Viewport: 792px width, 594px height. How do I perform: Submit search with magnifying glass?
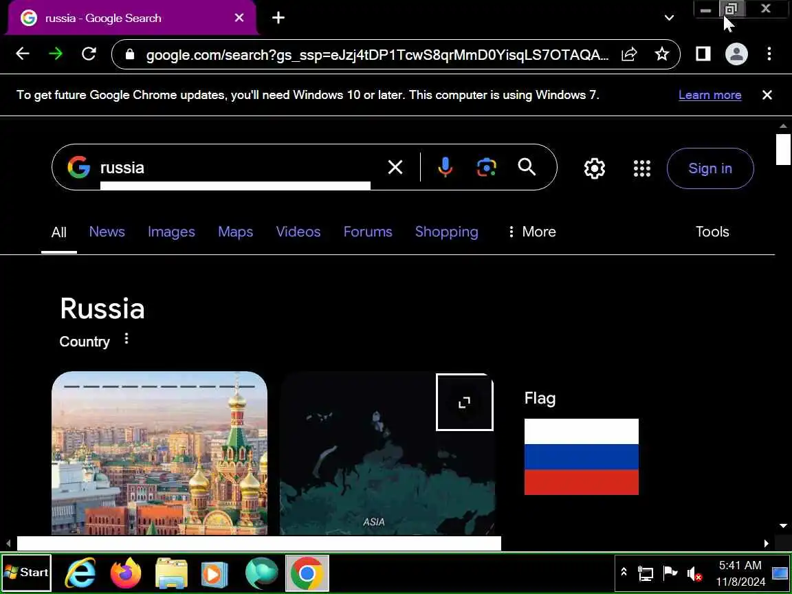point(527,166)
